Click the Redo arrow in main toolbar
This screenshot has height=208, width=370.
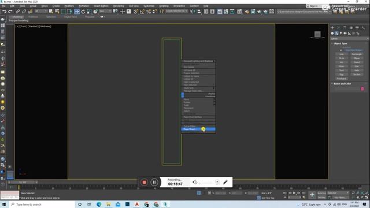(x=10, y=12)
